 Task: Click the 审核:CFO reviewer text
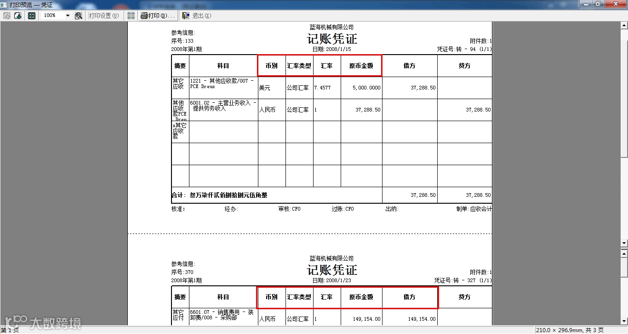point(289,209)
